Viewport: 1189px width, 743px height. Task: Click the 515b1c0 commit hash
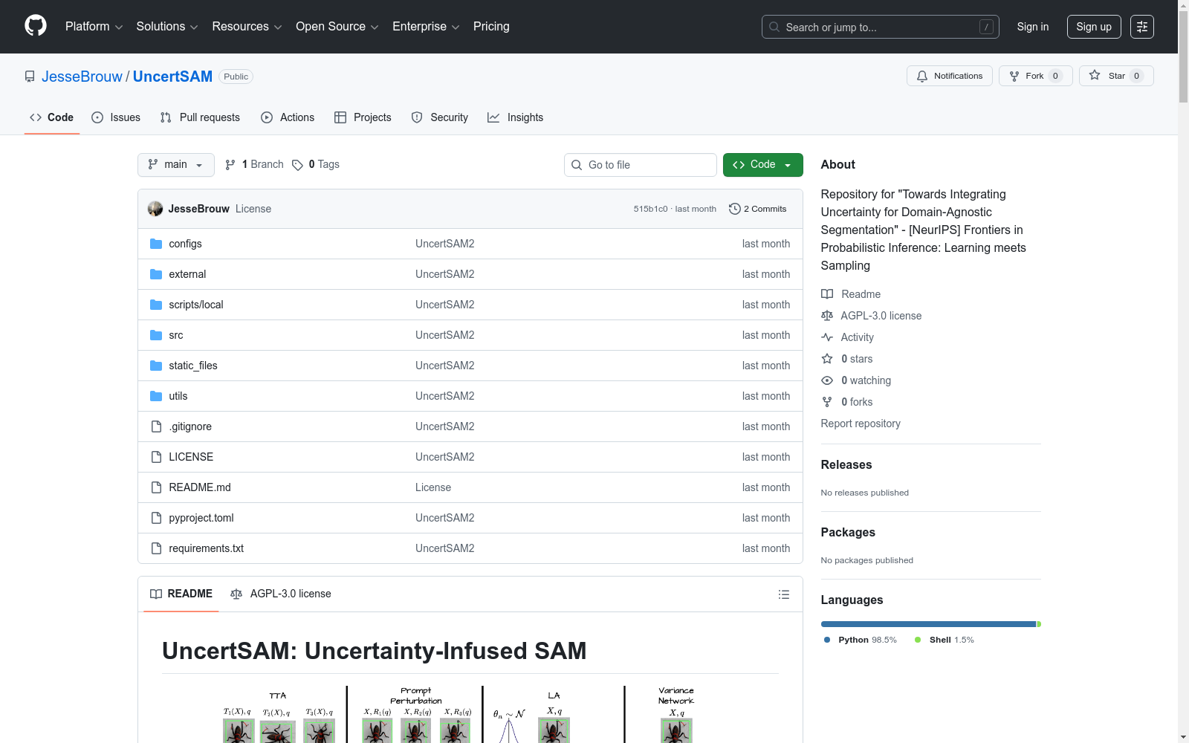(650, 209)
